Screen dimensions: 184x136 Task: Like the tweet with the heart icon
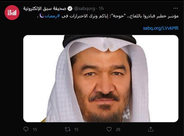[109, 129]
